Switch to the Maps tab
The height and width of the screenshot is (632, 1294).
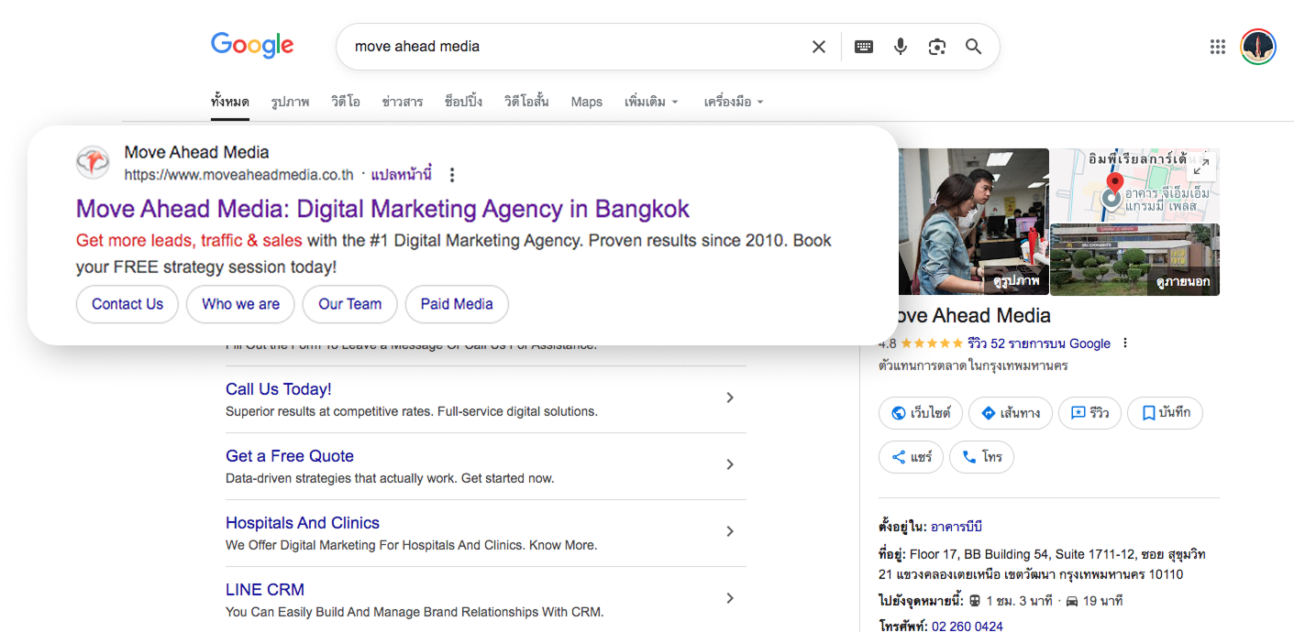coord(586,102)
